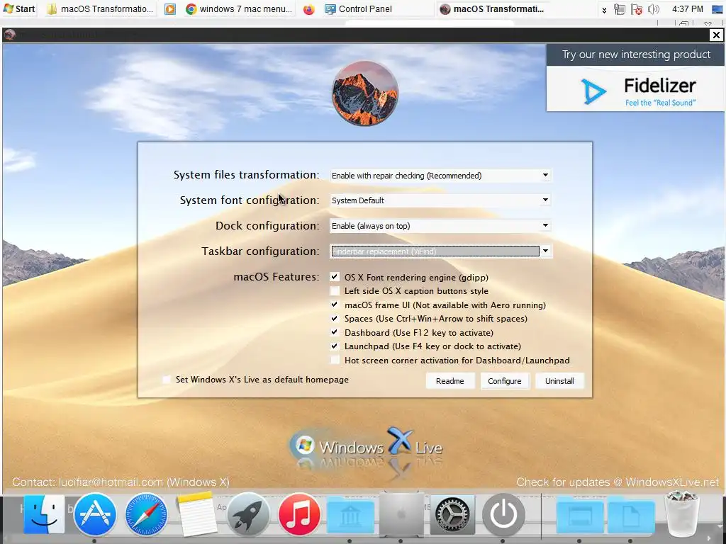The image size is (726, 544).
Task: Open the Library folder dock icon
Action: (x=350, y=515)
